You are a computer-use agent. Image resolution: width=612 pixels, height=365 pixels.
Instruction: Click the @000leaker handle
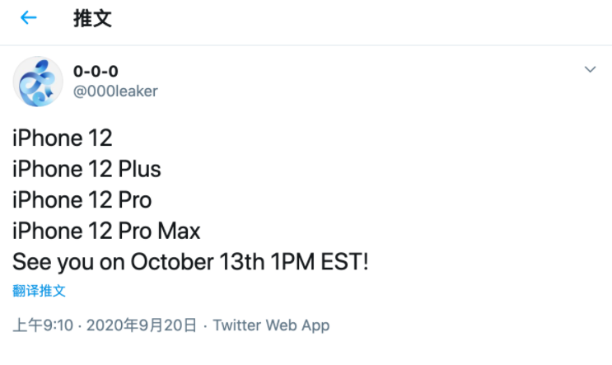(x=115, y=91)
